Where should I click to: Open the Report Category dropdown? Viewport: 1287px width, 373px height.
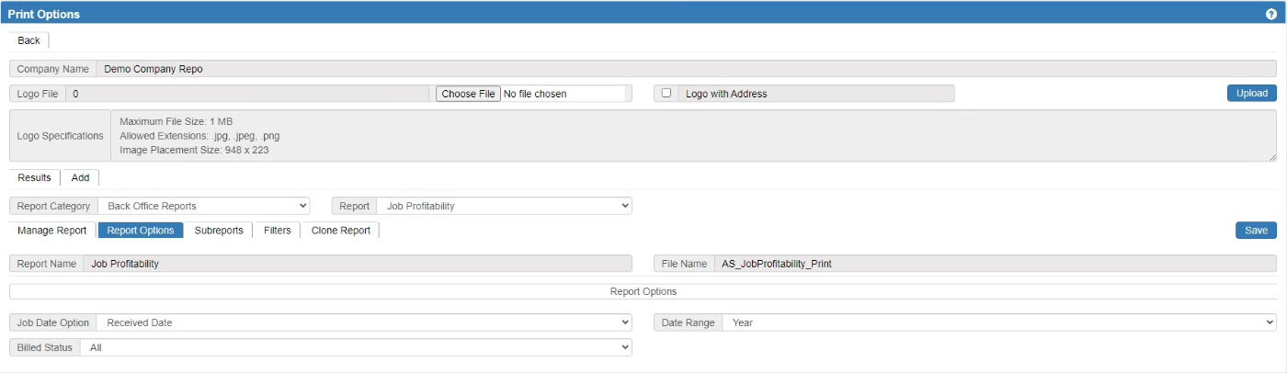pyautogui.click(x=203, y=206)
